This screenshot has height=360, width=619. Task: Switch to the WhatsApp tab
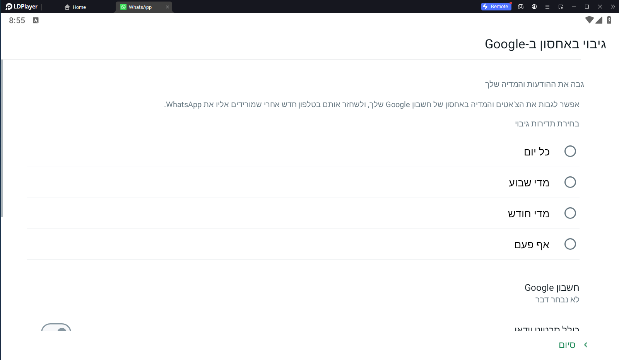coord(144,7)
